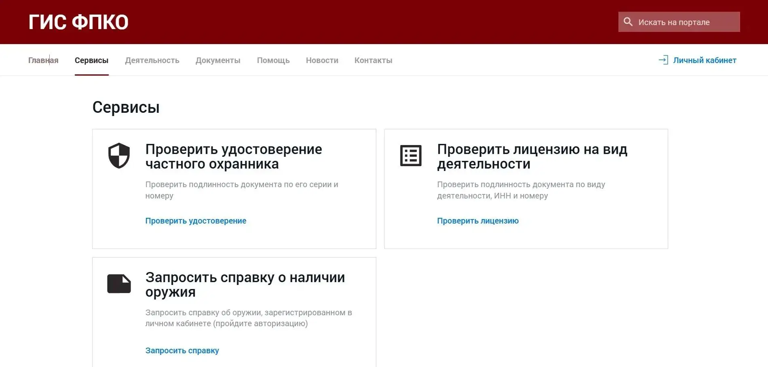Click the list icon for лицензию card
Image resolution: width=768 pixels, height=367 pixels.
[x=411, y=156]
